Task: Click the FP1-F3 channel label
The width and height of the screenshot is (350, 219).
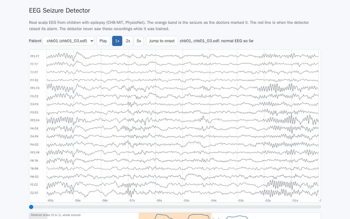Action: 35,88
